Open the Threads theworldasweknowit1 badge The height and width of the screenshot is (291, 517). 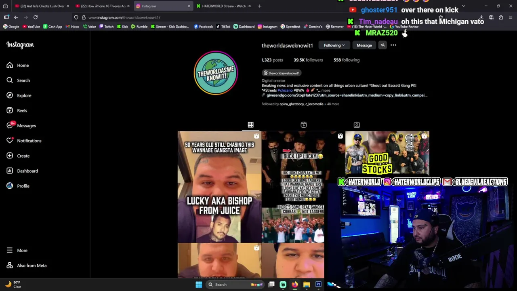coord(282,73)
